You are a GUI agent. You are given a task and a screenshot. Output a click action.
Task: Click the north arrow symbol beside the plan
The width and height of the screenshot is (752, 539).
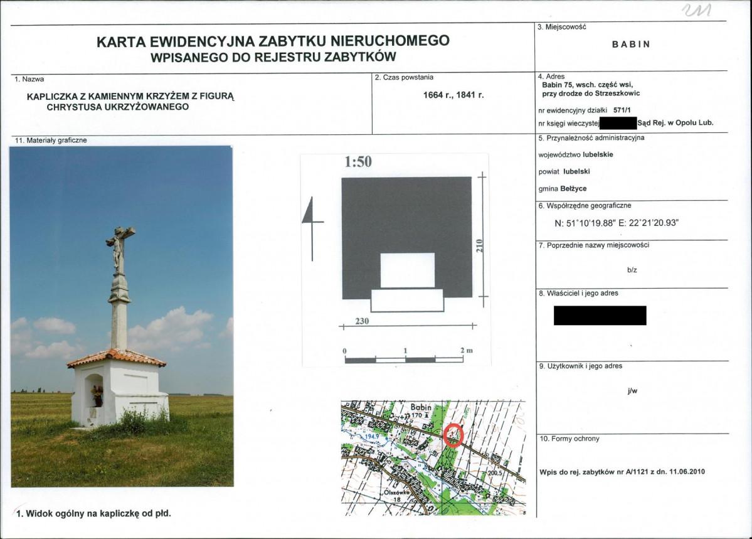[313, 228]
